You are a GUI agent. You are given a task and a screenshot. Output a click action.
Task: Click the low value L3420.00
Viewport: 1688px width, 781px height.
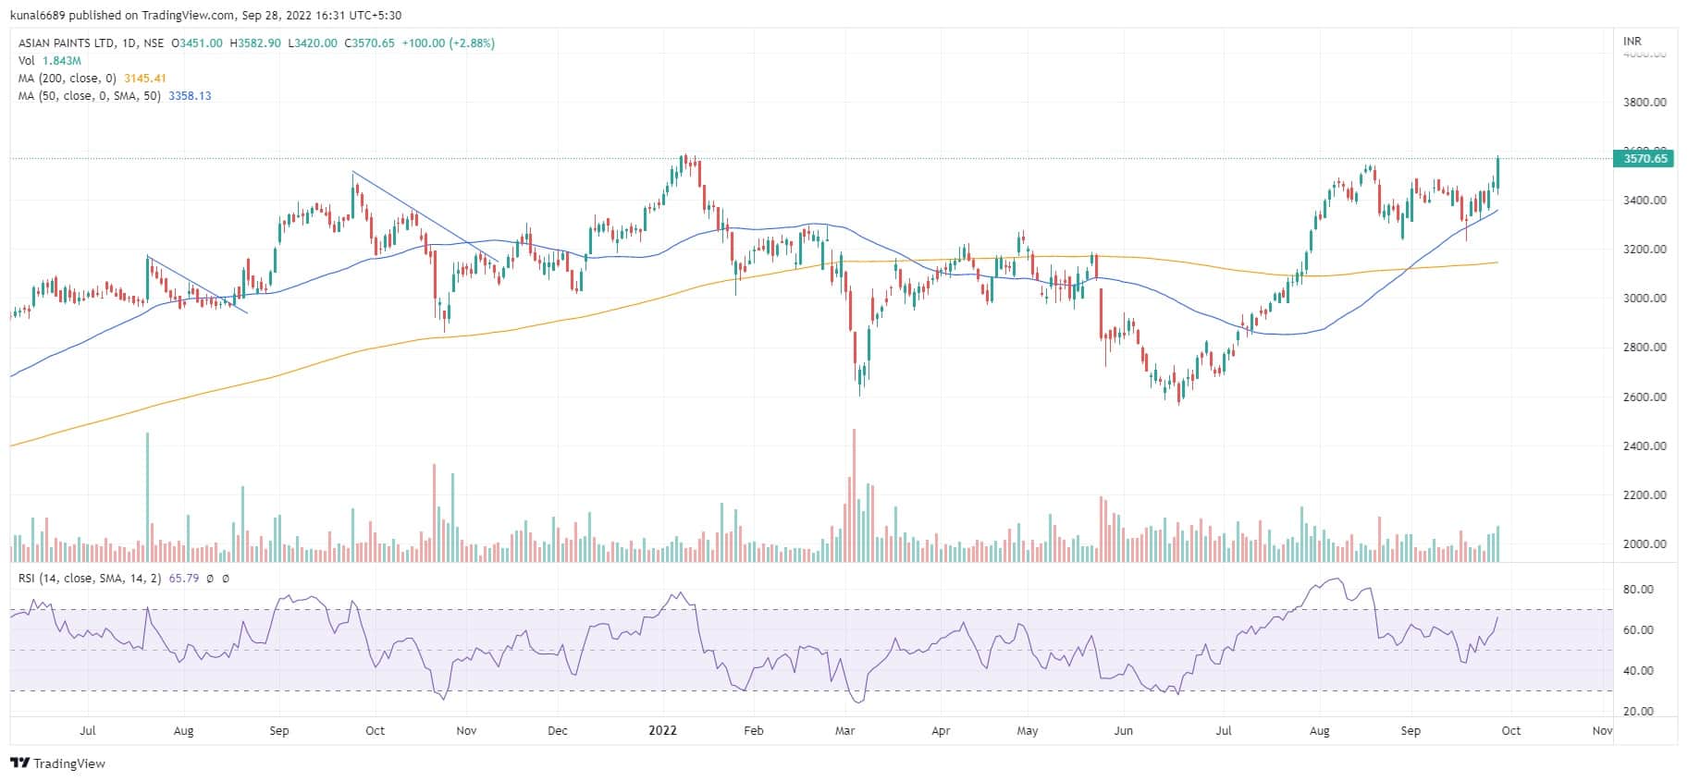click(x=313, y=43)
